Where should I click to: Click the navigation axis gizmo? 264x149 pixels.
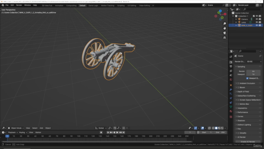click(x=220, y=15)
